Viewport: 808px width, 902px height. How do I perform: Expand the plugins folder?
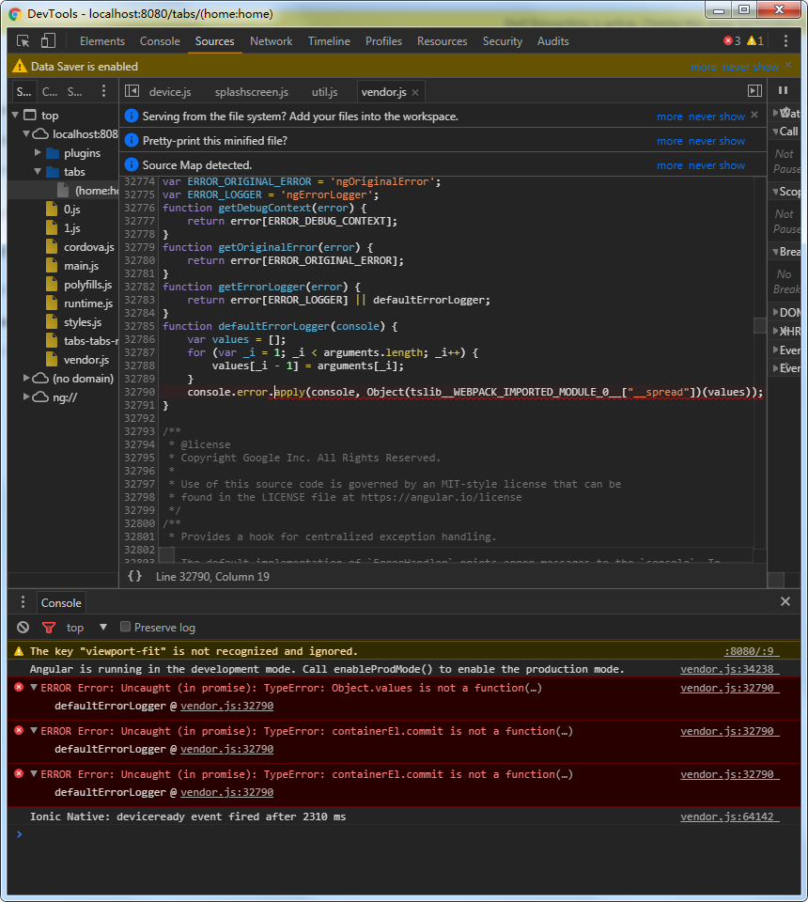[38, 152]
